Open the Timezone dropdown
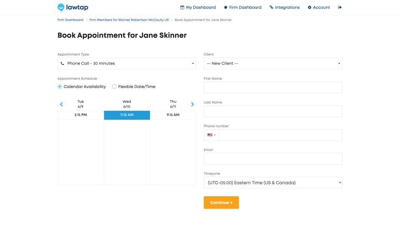Viewport: 400px width, 225px height. tap(273, 182)
